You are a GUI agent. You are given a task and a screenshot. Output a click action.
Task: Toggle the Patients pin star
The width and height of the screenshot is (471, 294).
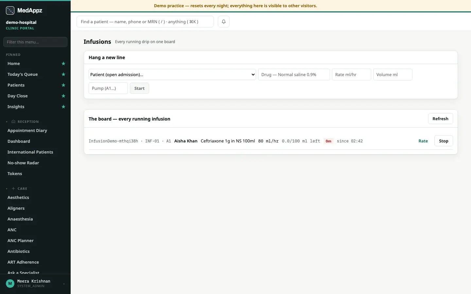pyautogui.click(x=63, y=85)
